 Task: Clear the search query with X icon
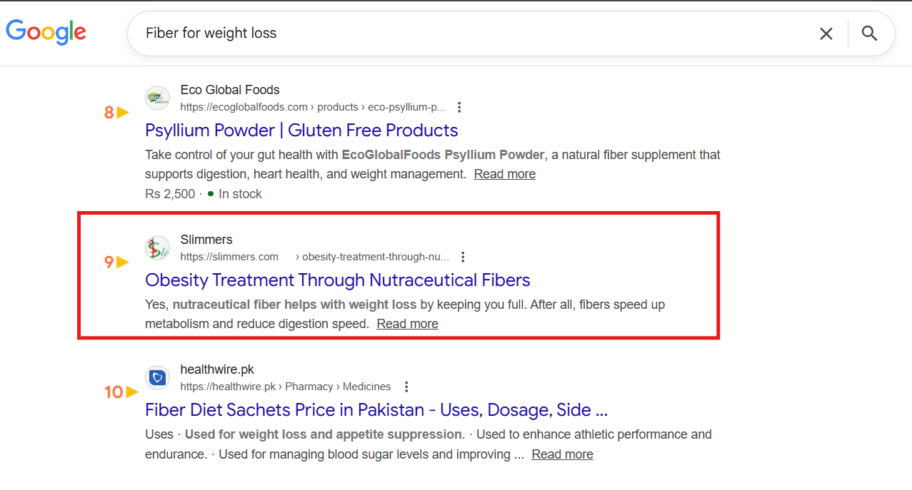click(826, 34)
